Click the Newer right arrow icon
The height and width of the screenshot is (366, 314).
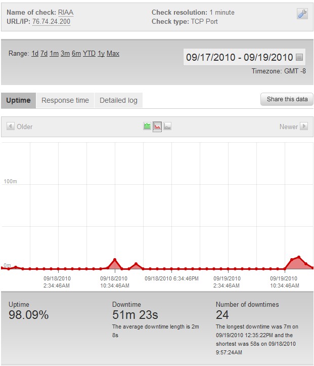click(304, 126)
